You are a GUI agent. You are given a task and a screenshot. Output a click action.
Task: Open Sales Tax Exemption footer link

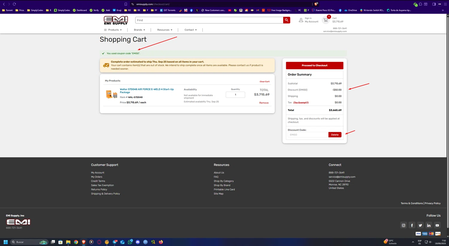102,185
